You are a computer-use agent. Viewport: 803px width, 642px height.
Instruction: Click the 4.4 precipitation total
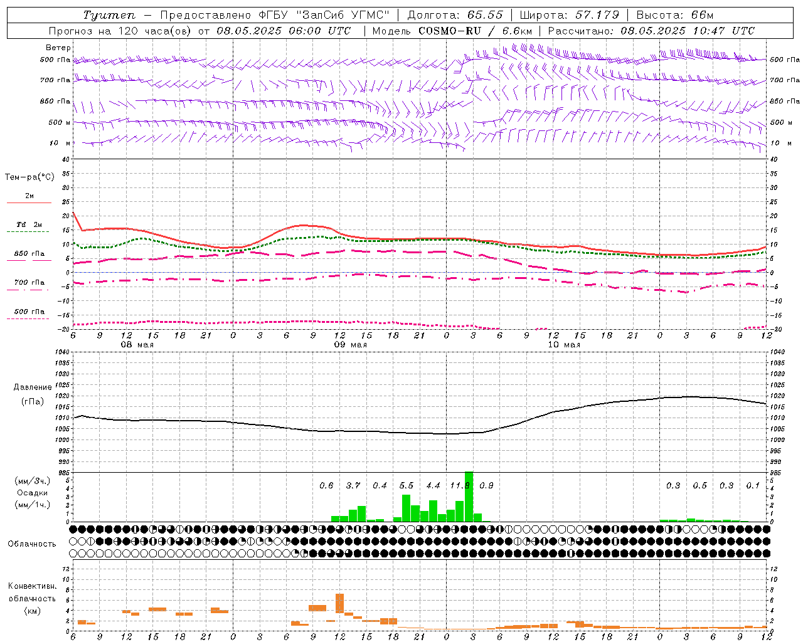[433, 486]
